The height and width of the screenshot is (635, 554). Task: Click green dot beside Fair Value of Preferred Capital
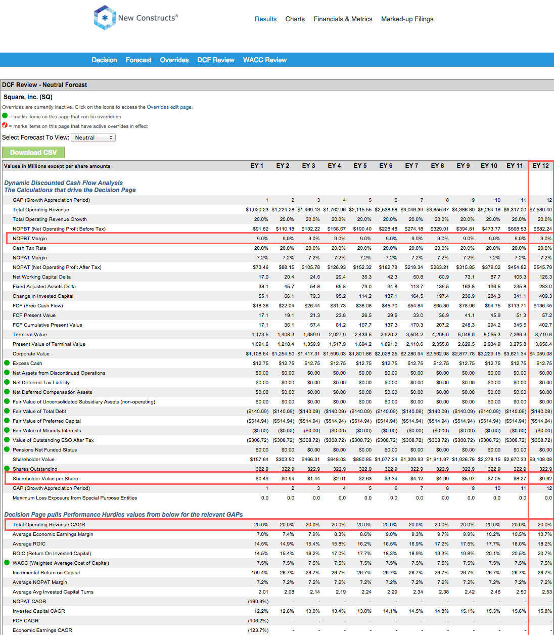pyautogui.click(x=7, y=421)
